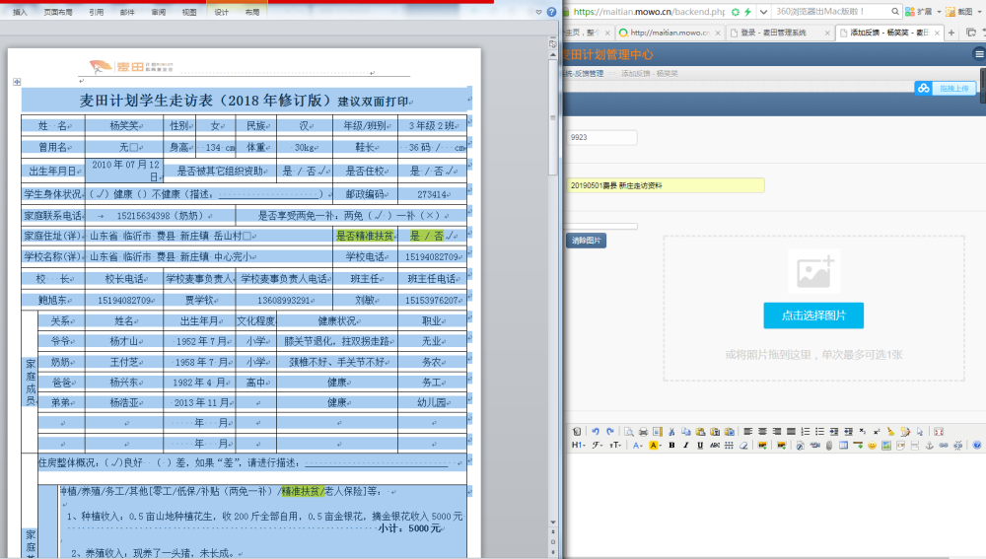Click the 截图 screenshot button in browser
Image resolution: width=986 pixels, height=559 pixels.
pos(959,12)
